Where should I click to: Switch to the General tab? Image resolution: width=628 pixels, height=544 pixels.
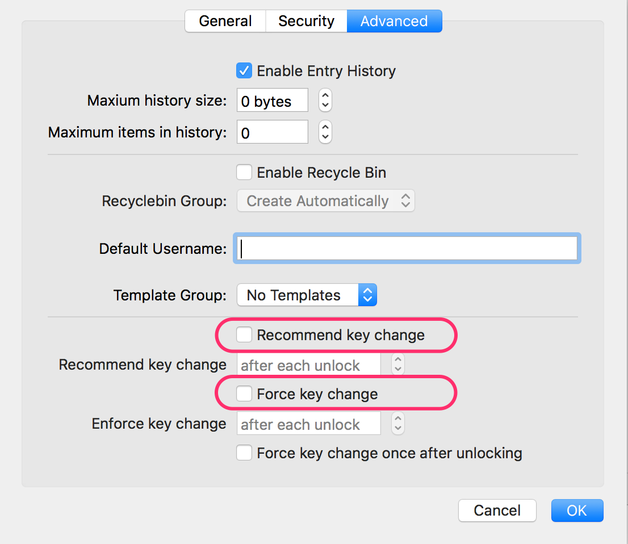pos(225,21)
